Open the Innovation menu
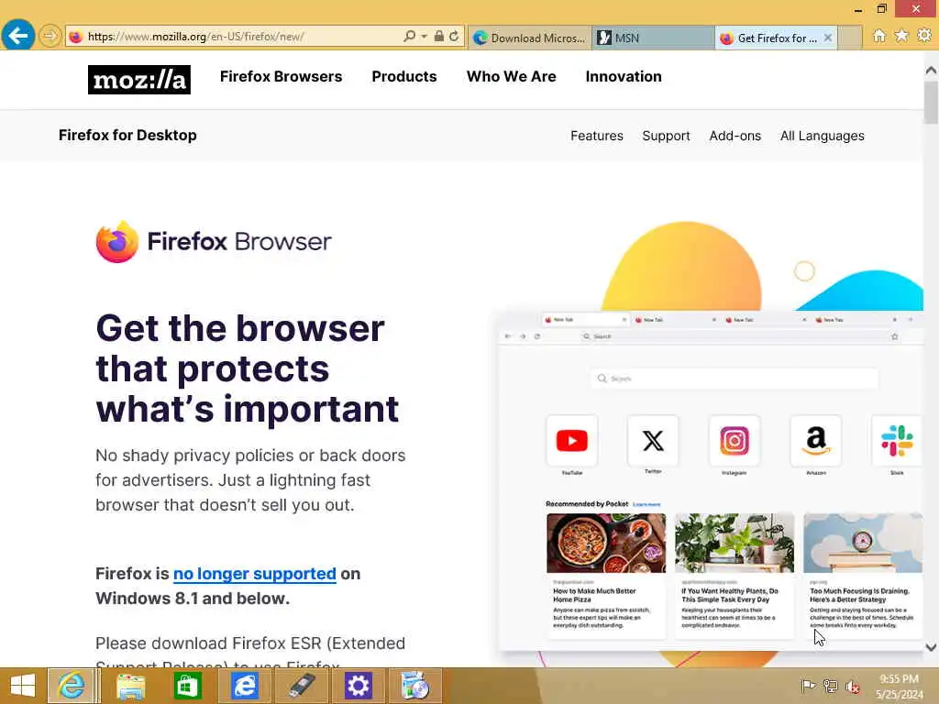The height and width of the screenshot is (704, 939). pos(624,77)
